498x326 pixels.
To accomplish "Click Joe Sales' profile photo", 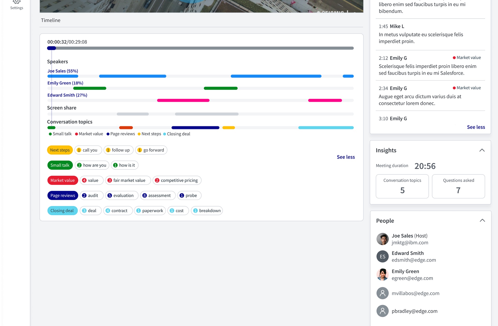I will pos(383,239).
